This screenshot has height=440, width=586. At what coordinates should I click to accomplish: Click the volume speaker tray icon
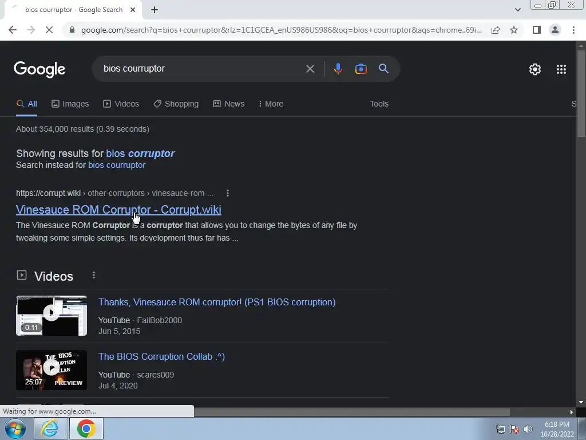tap(528, 429)
